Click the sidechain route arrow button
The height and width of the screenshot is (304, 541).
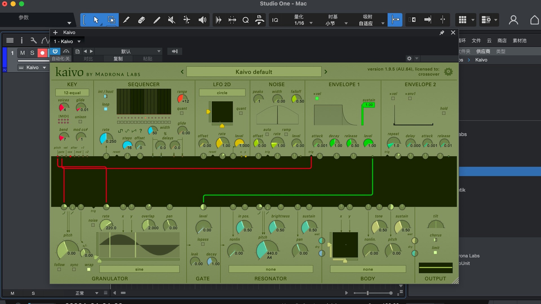[x=175, y=51]
